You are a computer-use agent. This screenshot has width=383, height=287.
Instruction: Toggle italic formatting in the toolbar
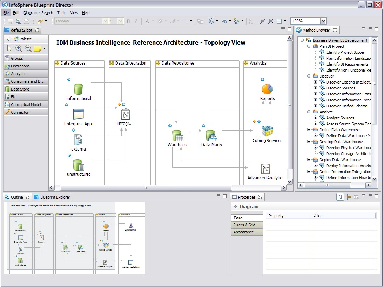tap(136, 21)
